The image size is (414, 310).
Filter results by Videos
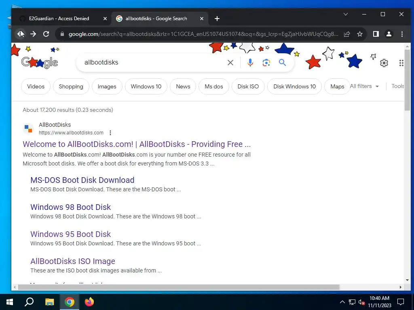click(36, 86)
